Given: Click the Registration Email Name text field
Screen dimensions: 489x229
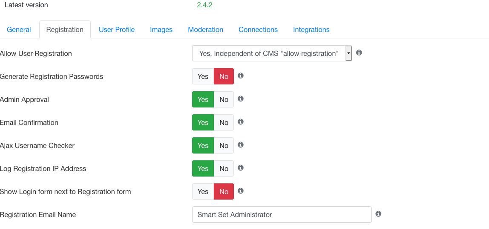Looking at the screenshot, I should coord(282,215).
